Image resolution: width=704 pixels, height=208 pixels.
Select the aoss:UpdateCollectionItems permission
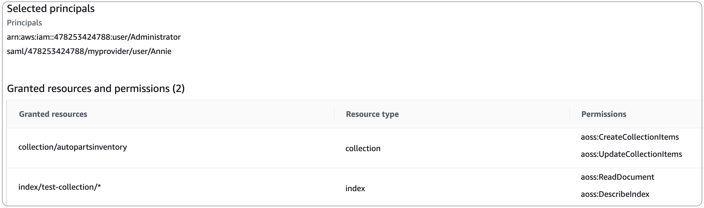click(631, 154)
